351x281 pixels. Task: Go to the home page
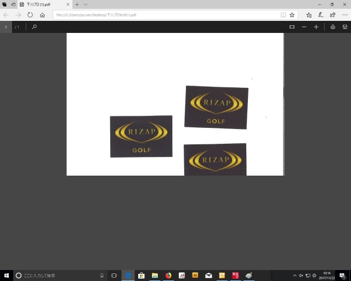click(42, 15)
